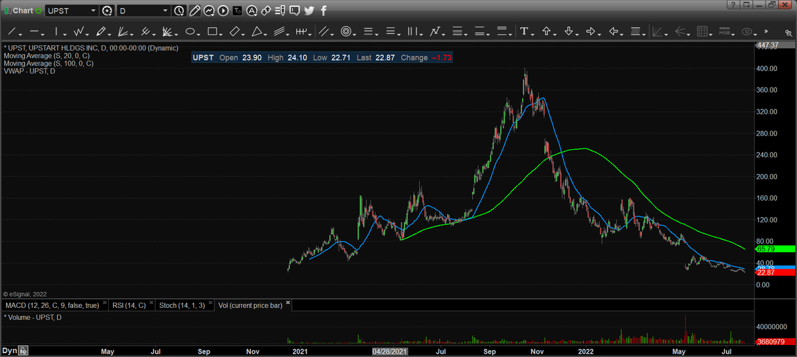Open the UPST symbol dropdown

point(93,11)
